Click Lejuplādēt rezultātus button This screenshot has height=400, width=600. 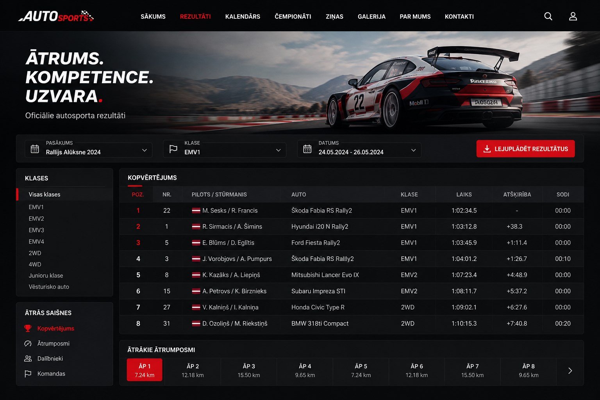[x=525, y=149]
